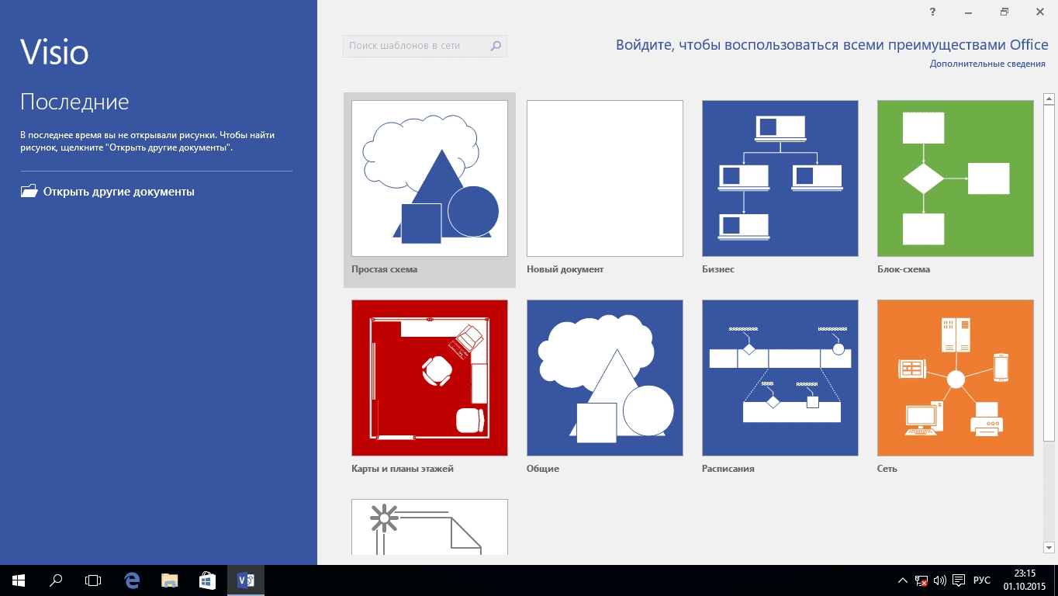1058x596 pixels.
Task: Open the Простая схема template thumbnail
Action: click(430, 178)
